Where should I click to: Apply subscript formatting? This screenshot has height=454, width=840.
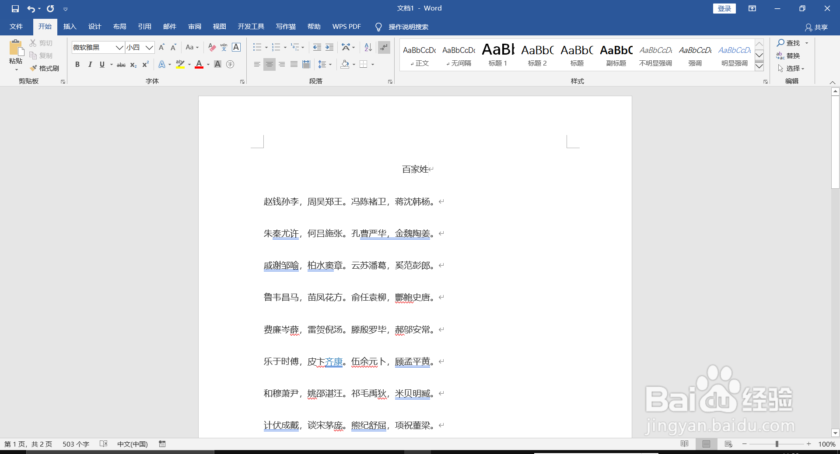[133, 65]
